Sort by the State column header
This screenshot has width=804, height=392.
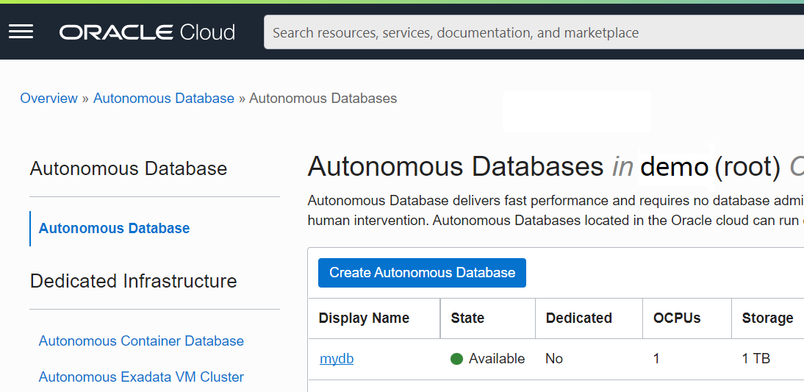467,318
